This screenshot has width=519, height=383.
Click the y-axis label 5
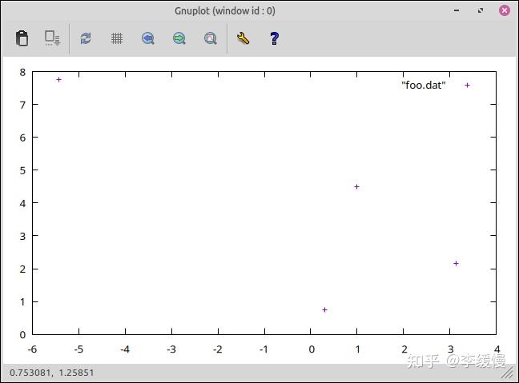click(x=22, y=170)
